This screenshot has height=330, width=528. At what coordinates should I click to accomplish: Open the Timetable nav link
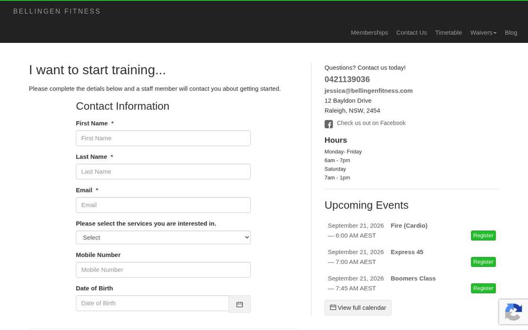(449, 32)
